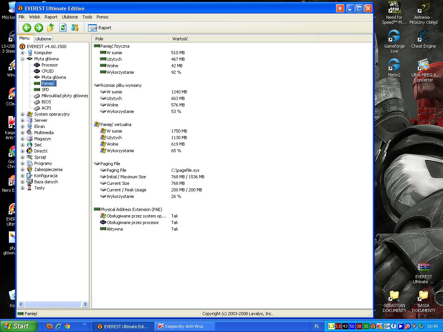Open the Ulubione menu in menu bar

pyautogui.click(x=70, y=17)
